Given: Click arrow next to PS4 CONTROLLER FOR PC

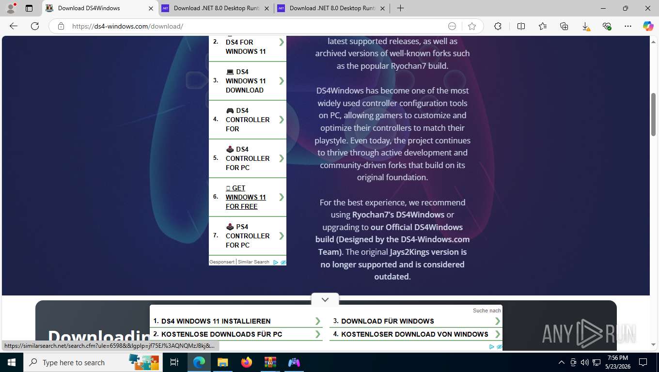Looking at the screenshot, I should click(x=282, y=236).
